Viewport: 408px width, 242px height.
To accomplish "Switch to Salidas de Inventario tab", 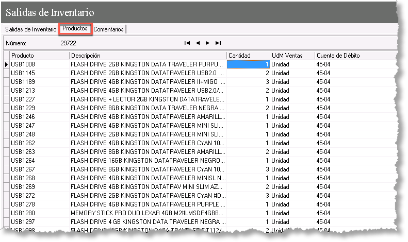I will point(31,29).
